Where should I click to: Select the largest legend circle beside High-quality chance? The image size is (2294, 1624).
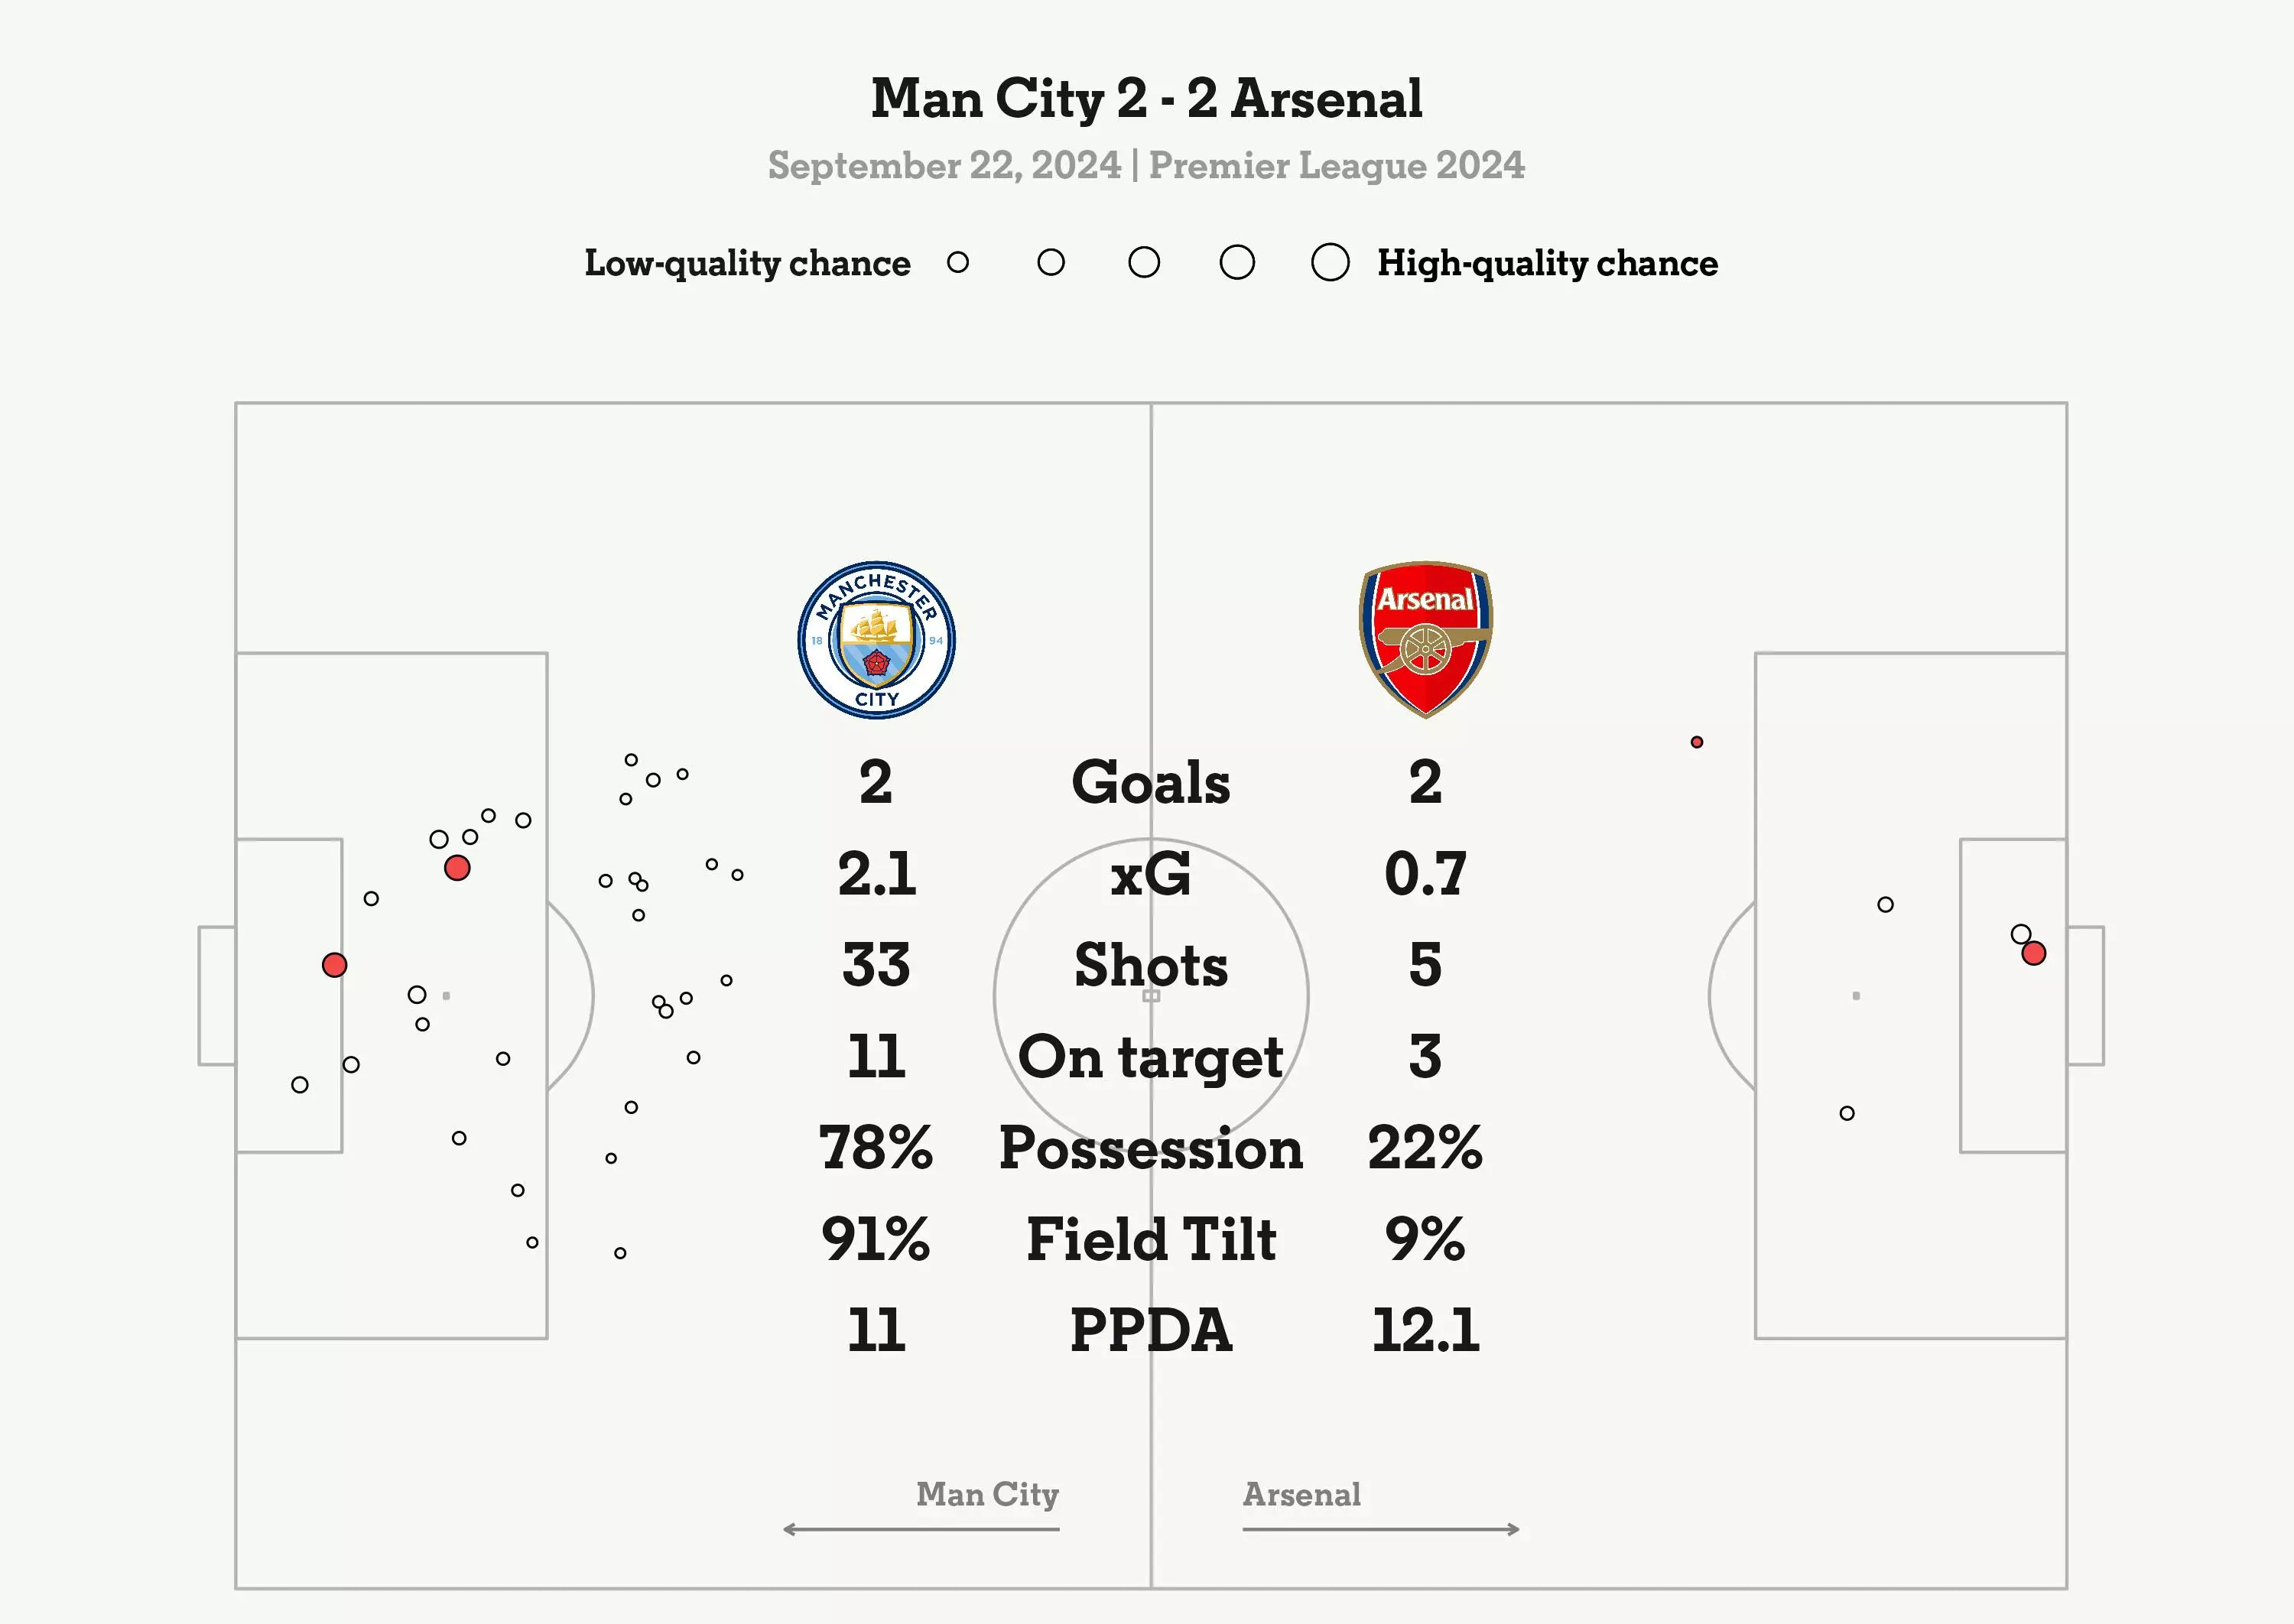tap(1330, 263)
